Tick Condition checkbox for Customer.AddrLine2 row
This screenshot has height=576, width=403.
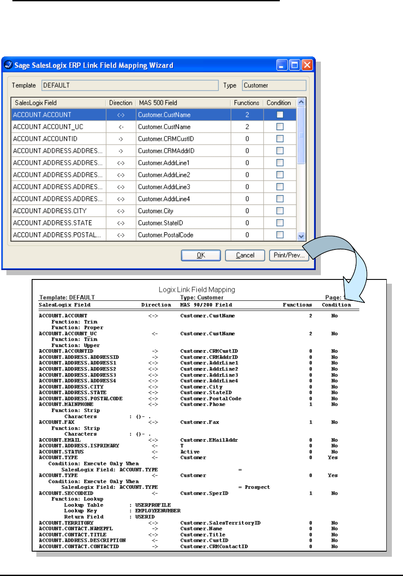pos(280,175)
